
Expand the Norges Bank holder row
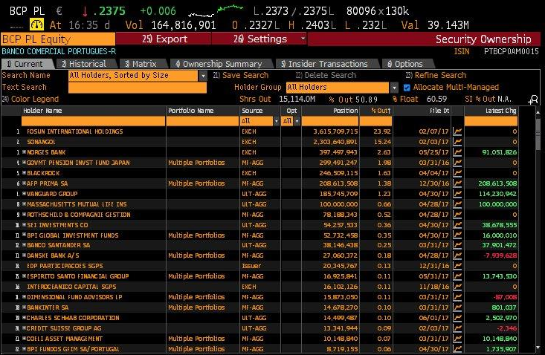coord(25,152)
